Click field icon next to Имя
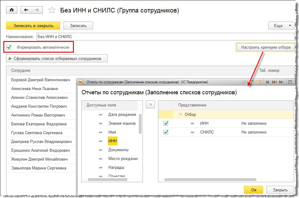 [101, 132]
